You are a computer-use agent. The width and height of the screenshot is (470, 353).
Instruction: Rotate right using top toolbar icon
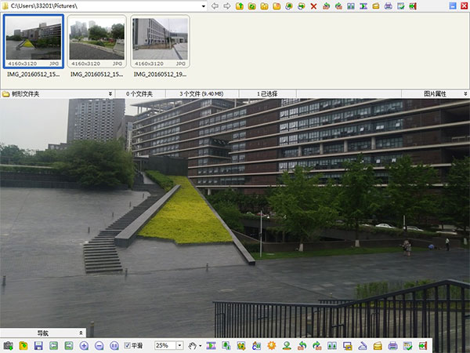pyautogui.click(x=338, y=5)
